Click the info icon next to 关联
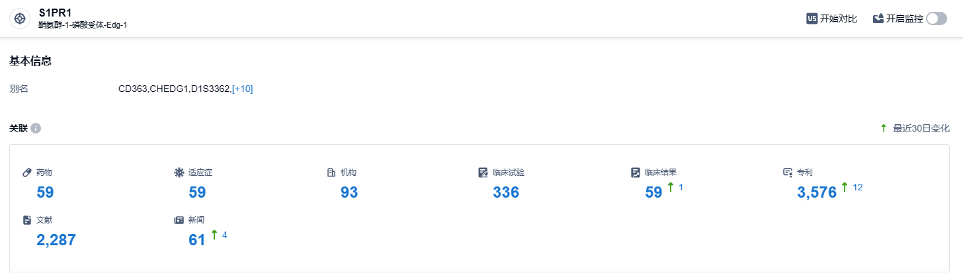This screenshot has width=963, height=277. (36, 128)
